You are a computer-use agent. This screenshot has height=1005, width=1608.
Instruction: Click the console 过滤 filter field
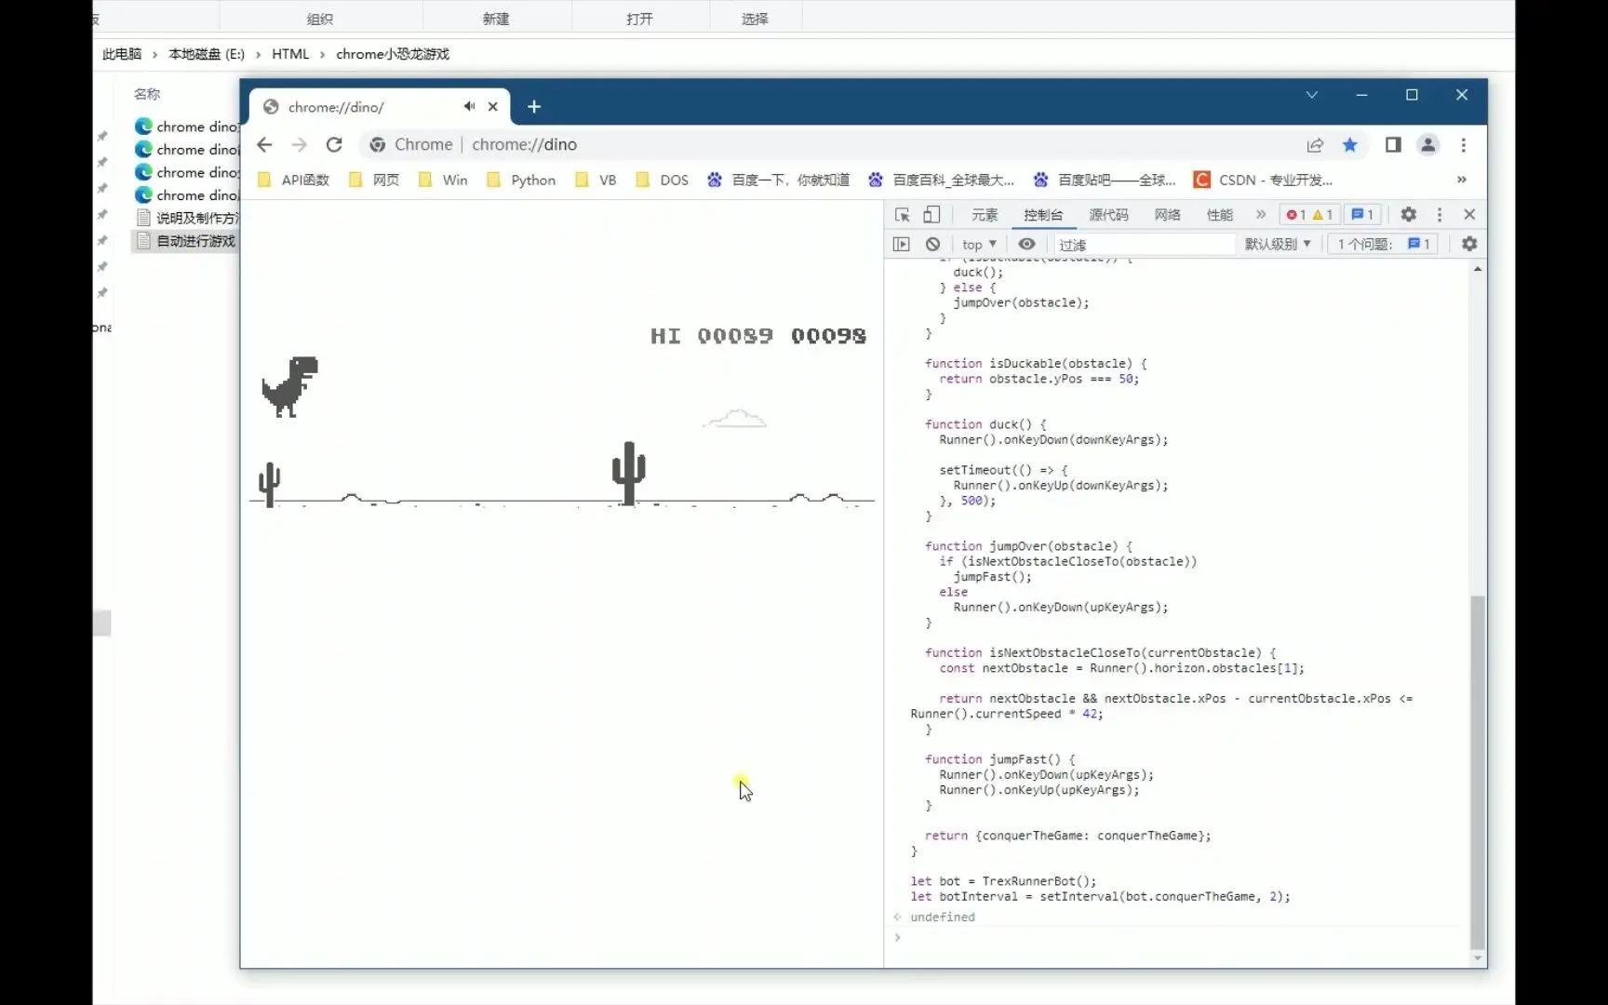click(1145, 244)
